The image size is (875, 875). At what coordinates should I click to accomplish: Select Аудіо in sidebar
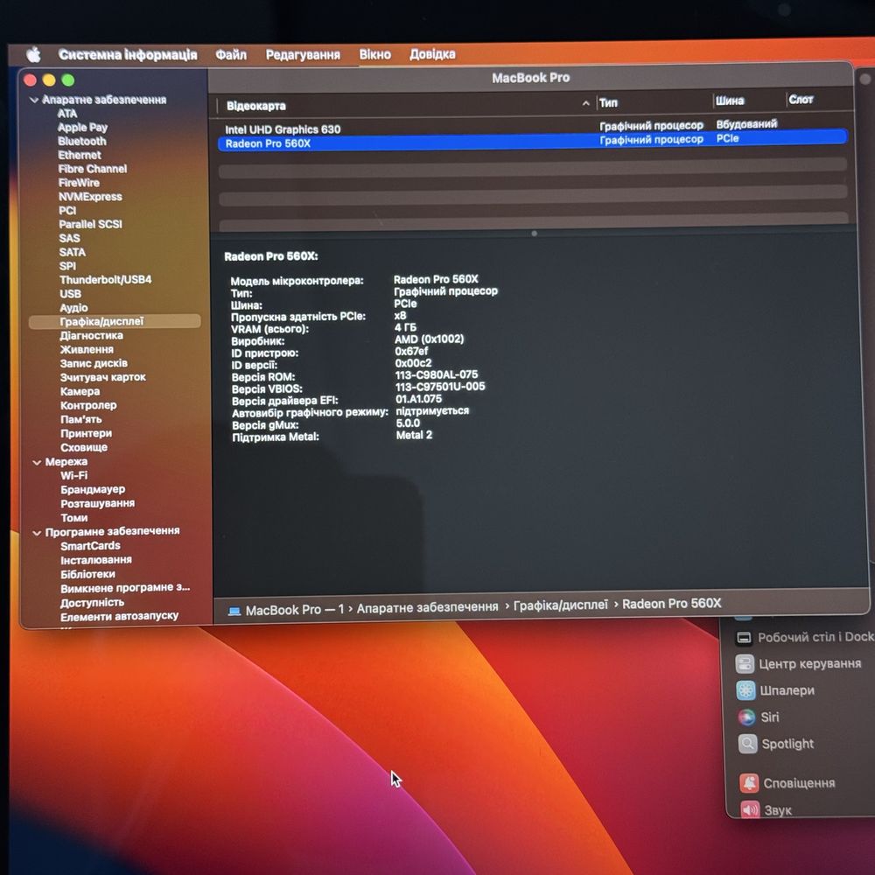point(73,307)
